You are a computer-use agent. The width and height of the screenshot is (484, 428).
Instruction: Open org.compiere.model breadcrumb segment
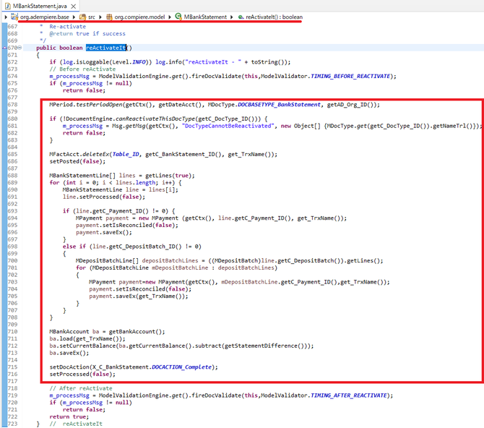pyautogui.click(x=139, y=17)
